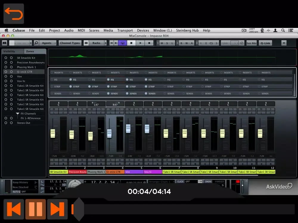Viewport: 298px width, 223px height.
Task: Solo the Q-stick GTR channel
Action: pos(120,109)
